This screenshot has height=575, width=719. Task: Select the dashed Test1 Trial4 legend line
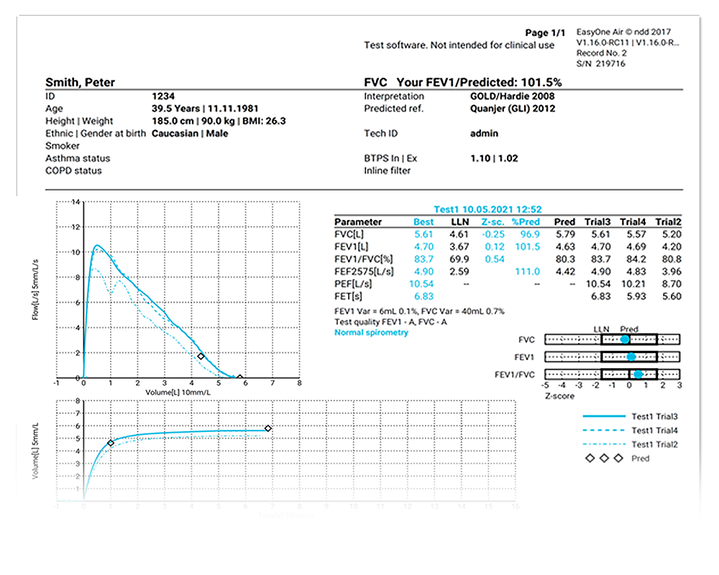click(x=603, y=431)
